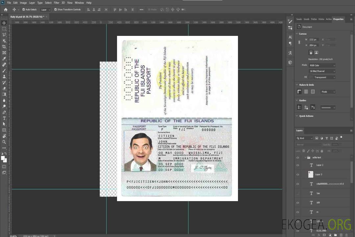This screenshot has width=355, height=237.
Task: Open the 3D panel cube icon
Action: pos(290,62)
